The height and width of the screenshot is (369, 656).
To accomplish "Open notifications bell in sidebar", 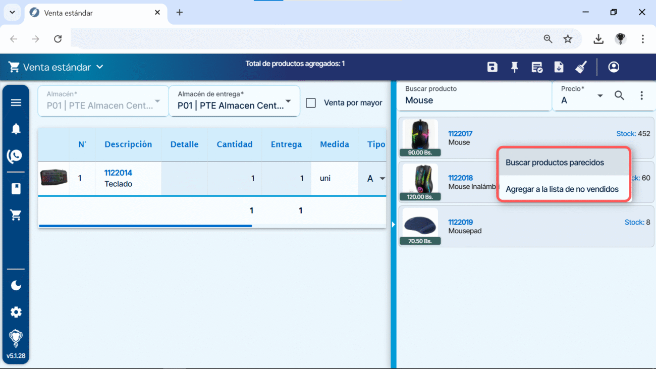I will click(x=16, y=129).
